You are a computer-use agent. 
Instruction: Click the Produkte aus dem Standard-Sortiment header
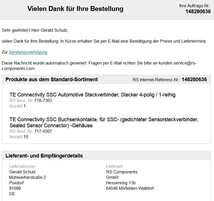click(52, 79)
